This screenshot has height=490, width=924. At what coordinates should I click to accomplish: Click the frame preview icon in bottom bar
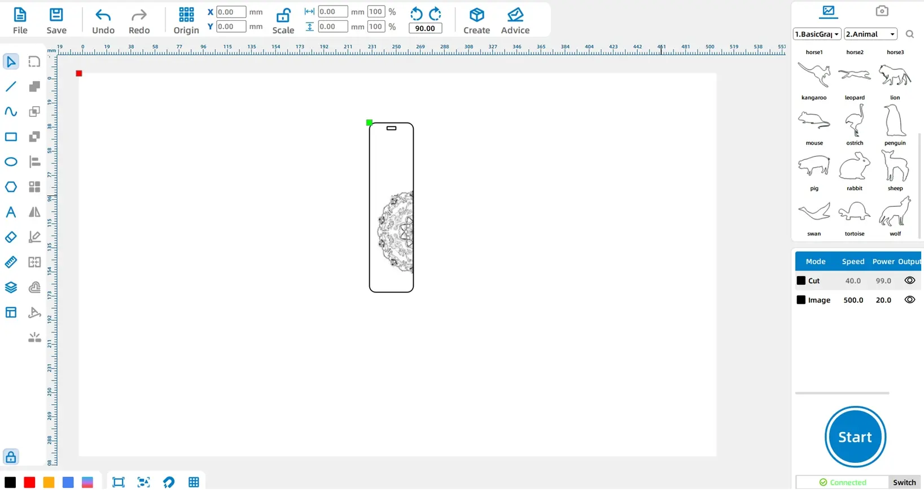pos(119,482)
